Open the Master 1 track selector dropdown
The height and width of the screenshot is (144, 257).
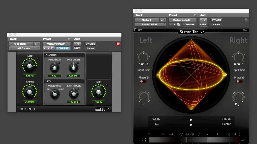tap(147, 20)
